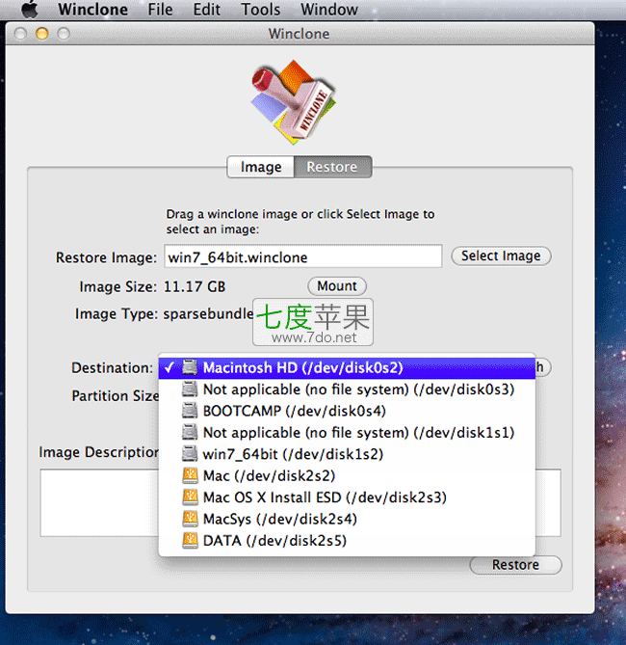626x645 pixels.
Task: Click the Destination label
Action: pyautogui.click(x=113, y=367)
